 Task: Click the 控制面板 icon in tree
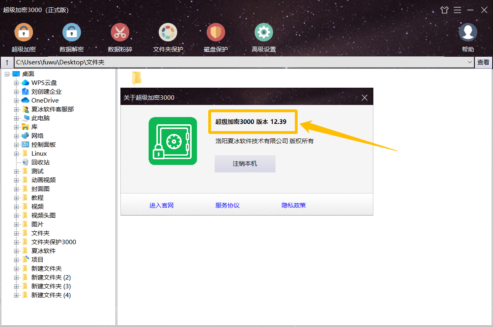(26, 144)
